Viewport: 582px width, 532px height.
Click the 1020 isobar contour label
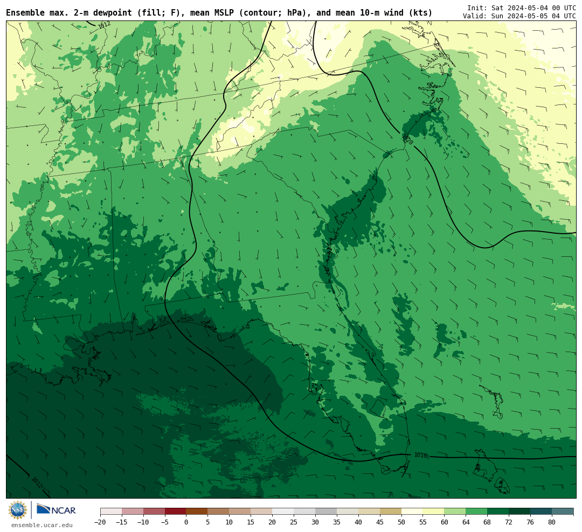407,139
